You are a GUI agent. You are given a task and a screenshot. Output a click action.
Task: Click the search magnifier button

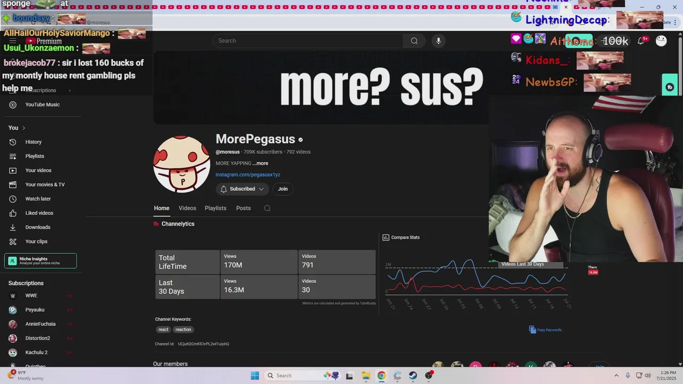[x=414, y=41]
